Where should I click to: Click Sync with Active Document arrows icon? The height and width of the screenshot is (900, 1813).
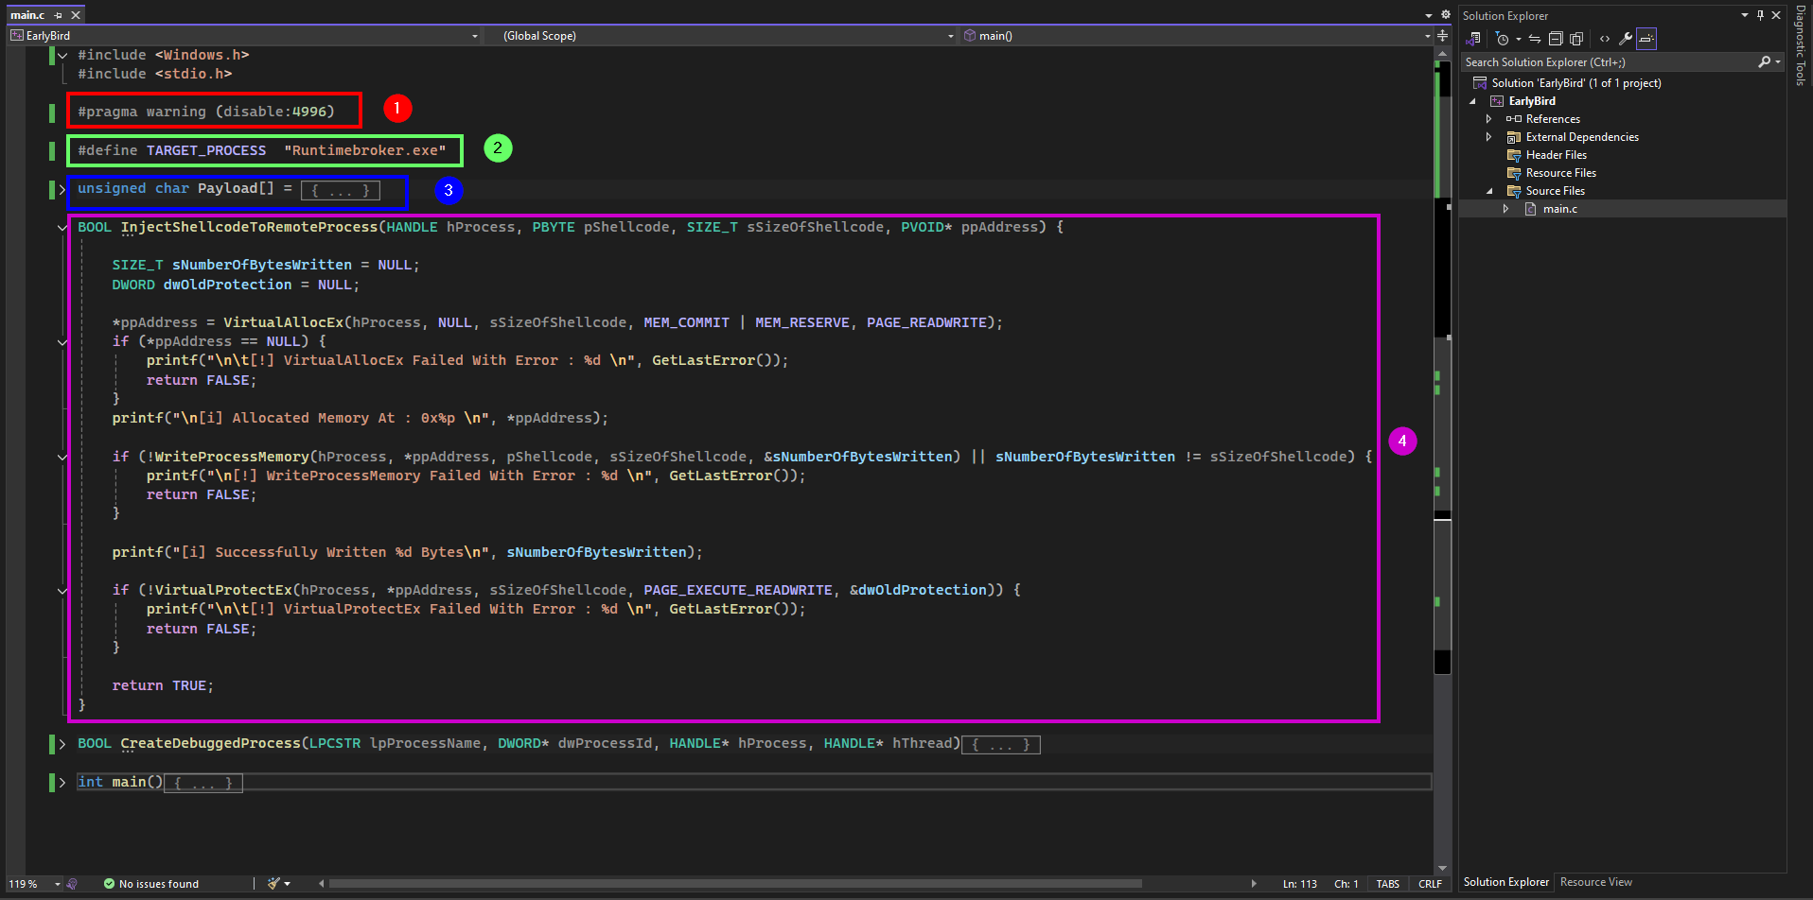click(1535, 39)
